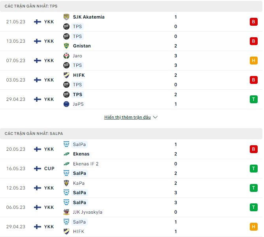This screenshot has width=264, height=237.
Task: Click the HIFK logo on 03.05.23 match
Action: 66,75
